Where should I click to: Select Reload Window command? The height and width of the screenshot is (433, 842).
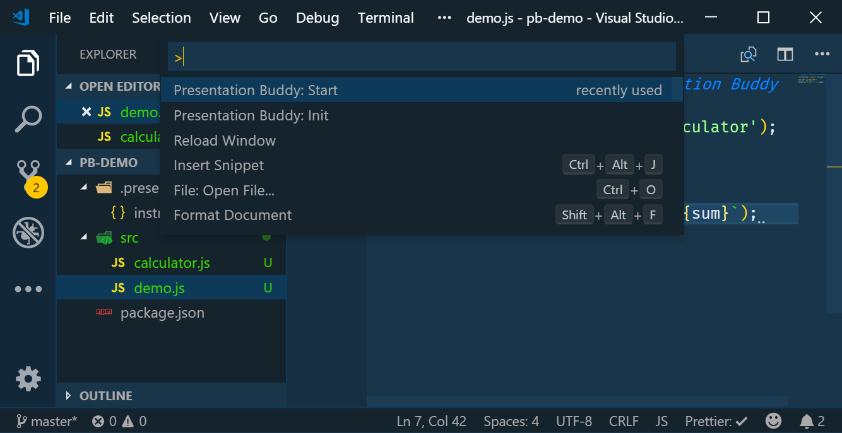(422, 141)
